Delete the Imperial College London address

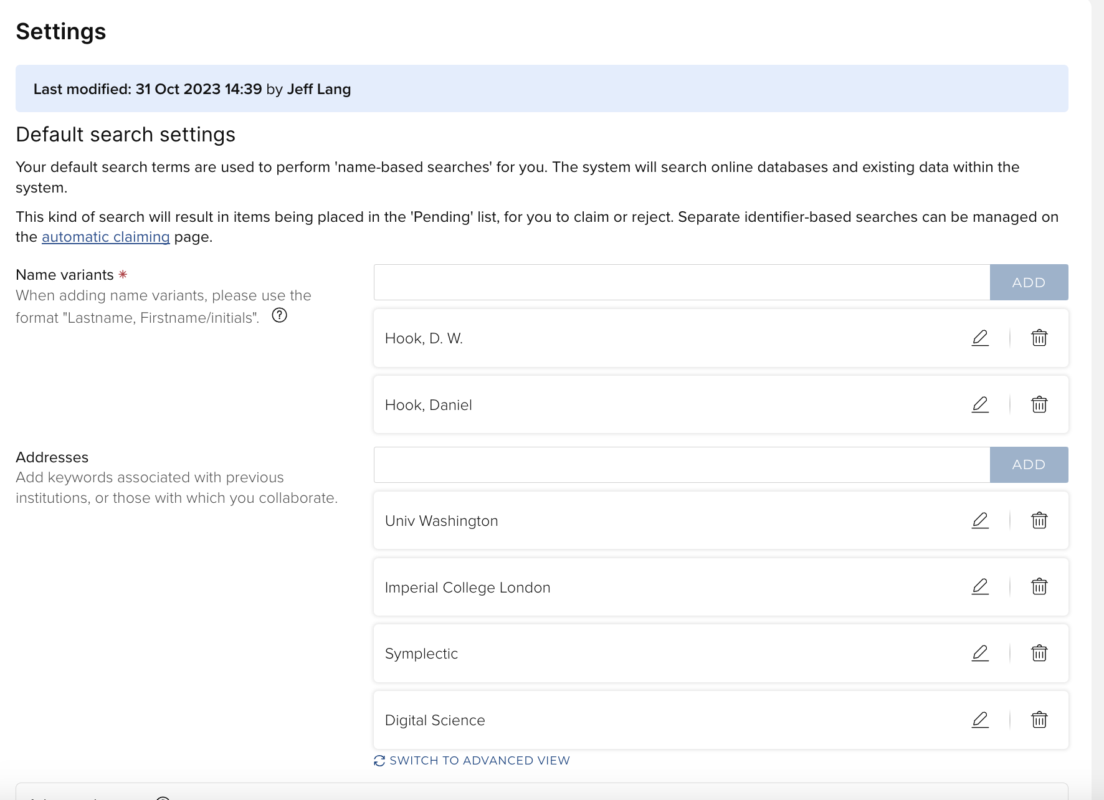[1039, 587]
